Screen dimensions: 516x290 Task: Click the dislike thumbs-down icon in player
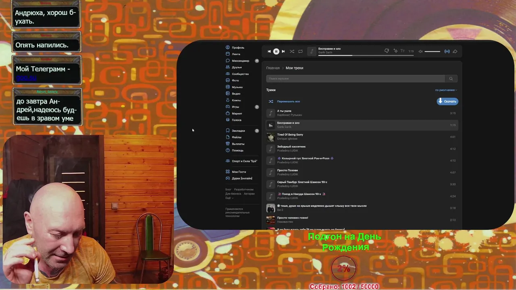pos(387,51)
